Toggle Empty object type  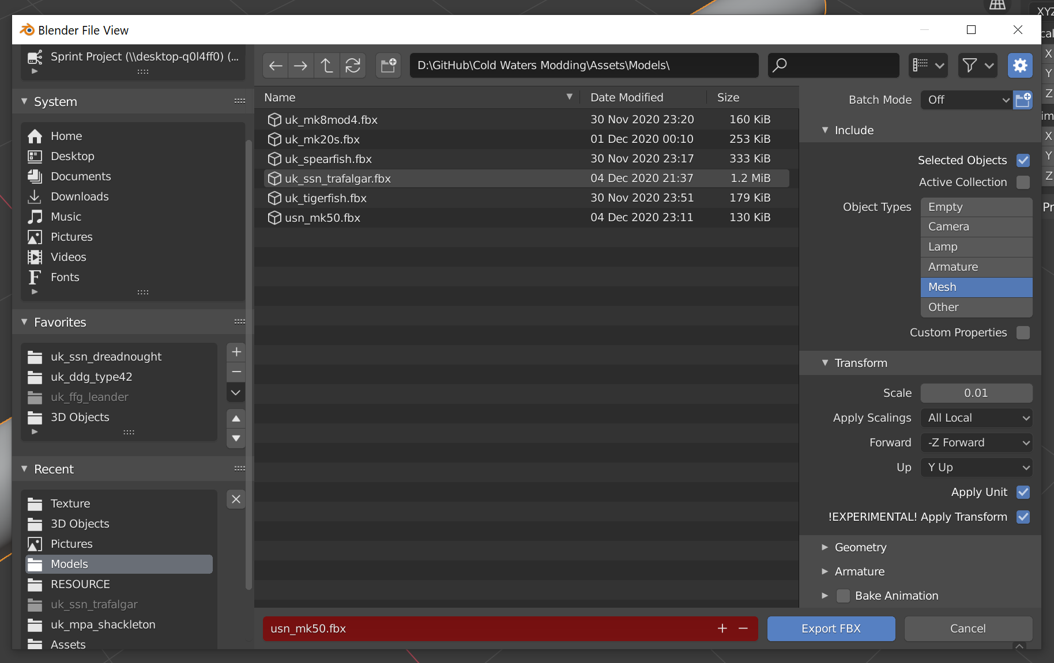pos(976,207)
